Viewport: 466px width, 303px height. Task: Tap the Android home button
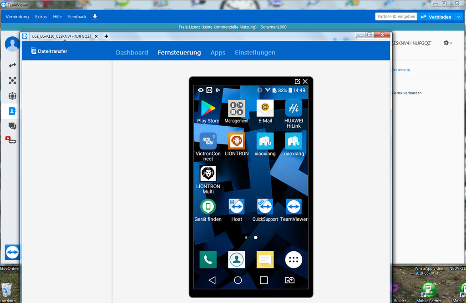(238, 280)
